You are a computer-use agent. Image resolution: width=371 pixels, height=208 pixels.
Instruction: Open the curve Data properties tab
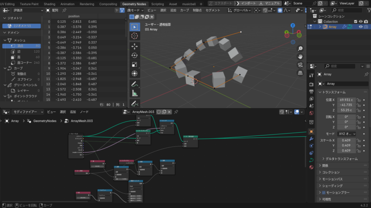[311, 160]
